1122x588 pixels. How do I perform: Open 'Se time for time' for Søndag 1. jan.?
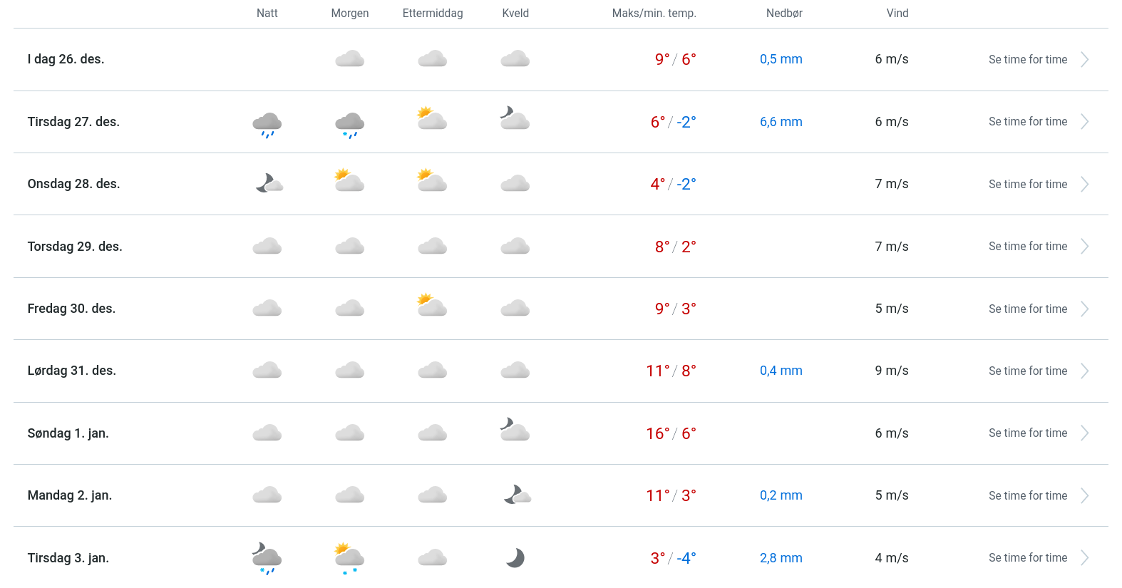pos(1027,433)
